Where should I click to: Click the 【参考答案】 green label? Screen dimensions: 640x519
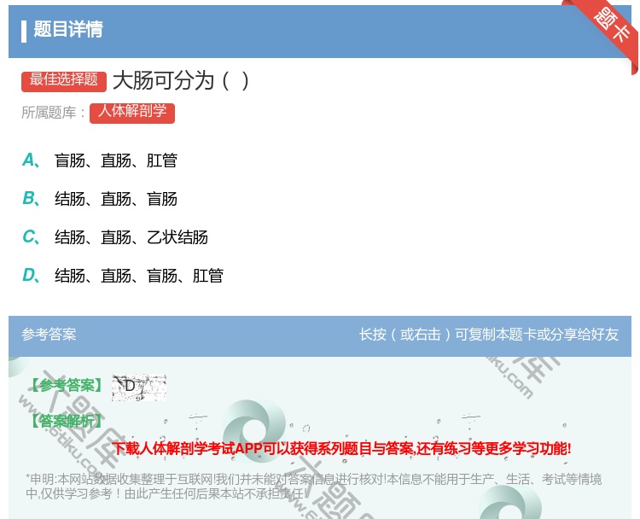(67, 385)
